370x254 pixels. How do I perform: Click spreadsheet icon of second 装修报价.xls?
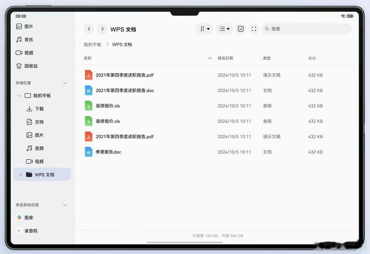(x=89, y=121)
